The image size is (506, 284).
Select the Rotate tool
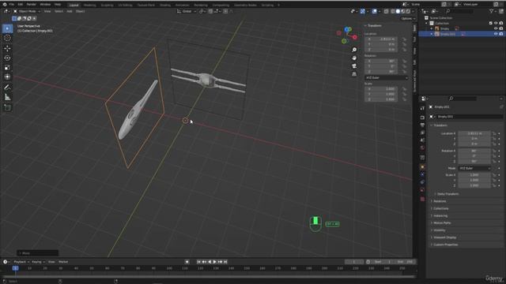pos(7,58)
